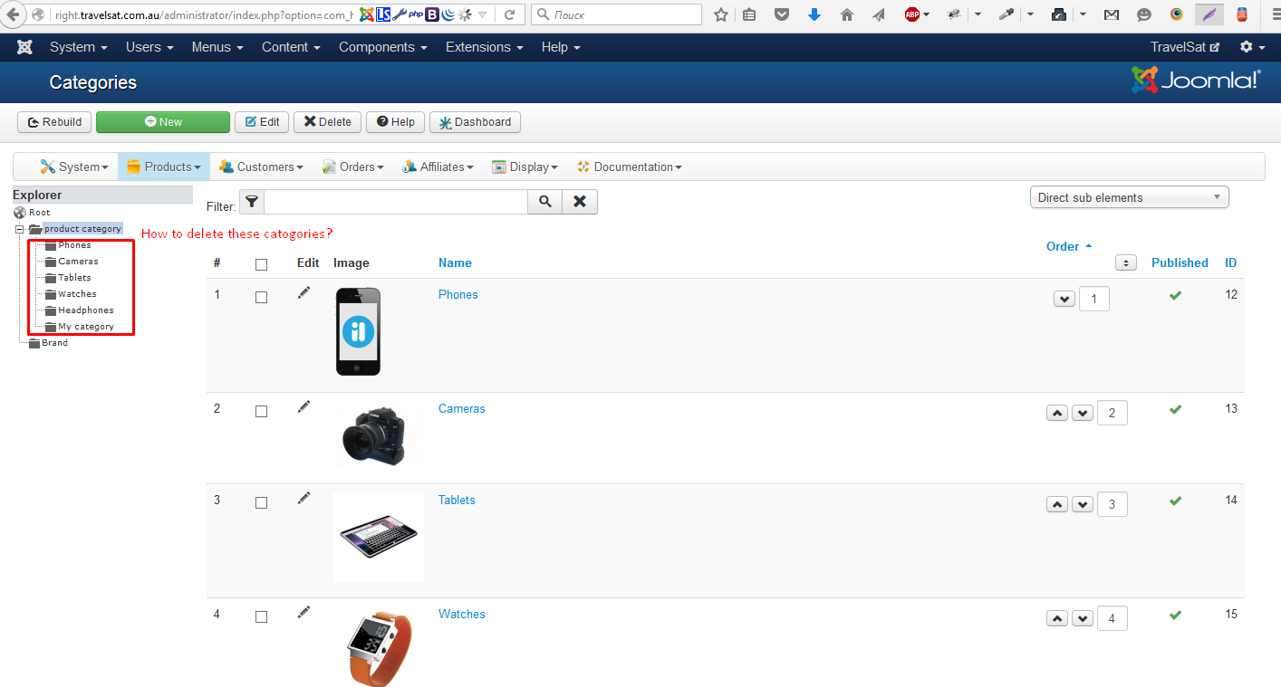Click the edit pencil for Tablets row
This screenshot has height=687, width=1281.
click(303, 498)
